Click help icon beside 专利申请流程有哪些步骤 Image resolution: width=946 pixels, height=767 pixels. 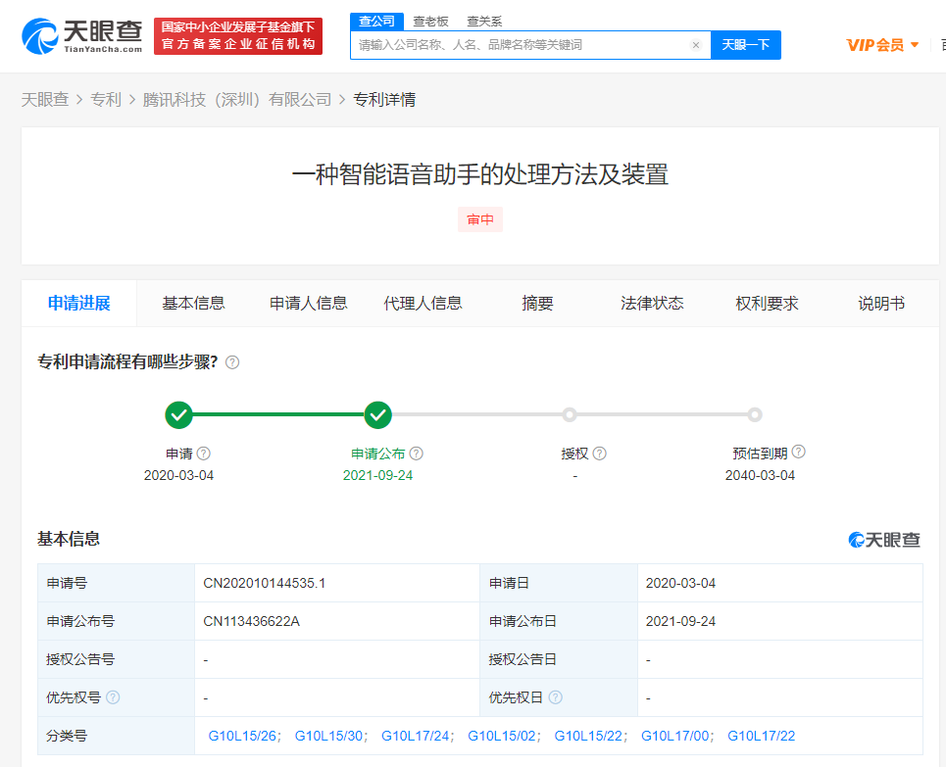coord(232,362)
